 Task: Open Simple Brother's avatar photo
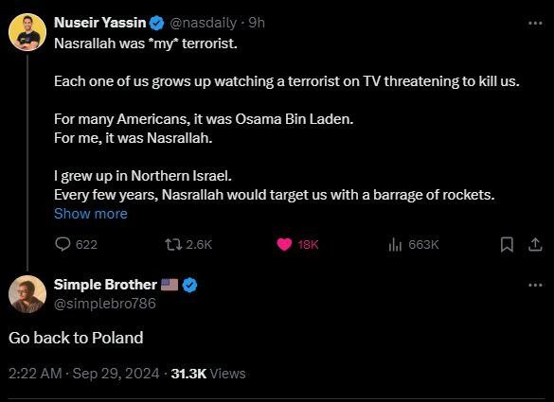click(27, 294)
